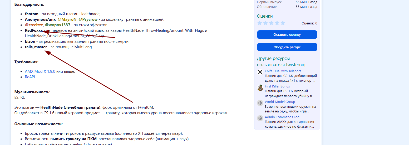Viewport: 409px width, 145px height.
Task: Click the 'Первый выпуск' 55 мин. назад value
Action: [x=307, y=2]
